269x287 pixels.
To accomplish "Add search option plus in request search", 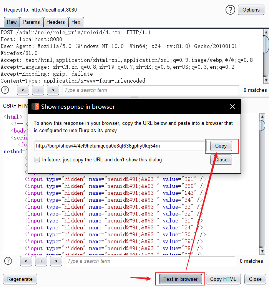I will point(38,90).
